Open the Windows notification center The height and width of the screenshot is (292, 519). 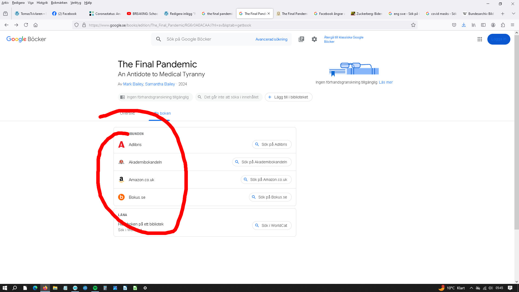pyautogui.click(x=510, y=288)
